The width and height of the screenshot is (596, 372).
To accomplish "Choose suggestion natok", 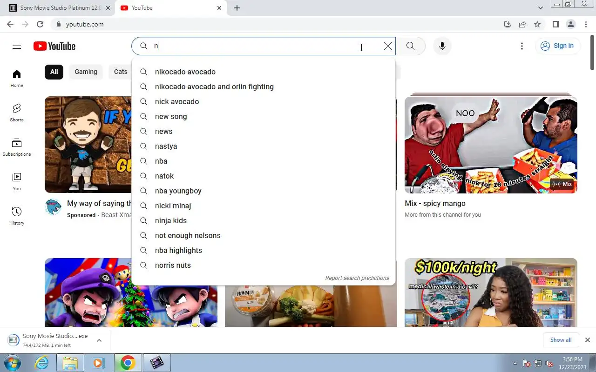I will [264, 176].
